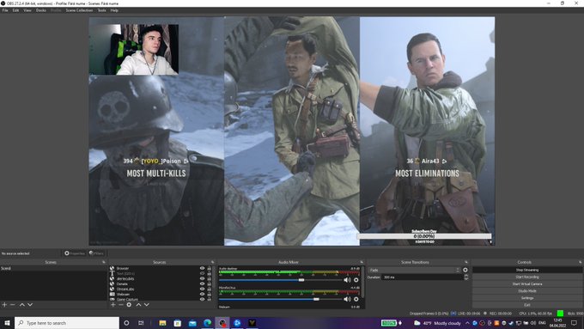Image resolution: width=584 pixels, height=329 pixels.
Task: Open the Scene Collection menu
Action: pos(79,10)
